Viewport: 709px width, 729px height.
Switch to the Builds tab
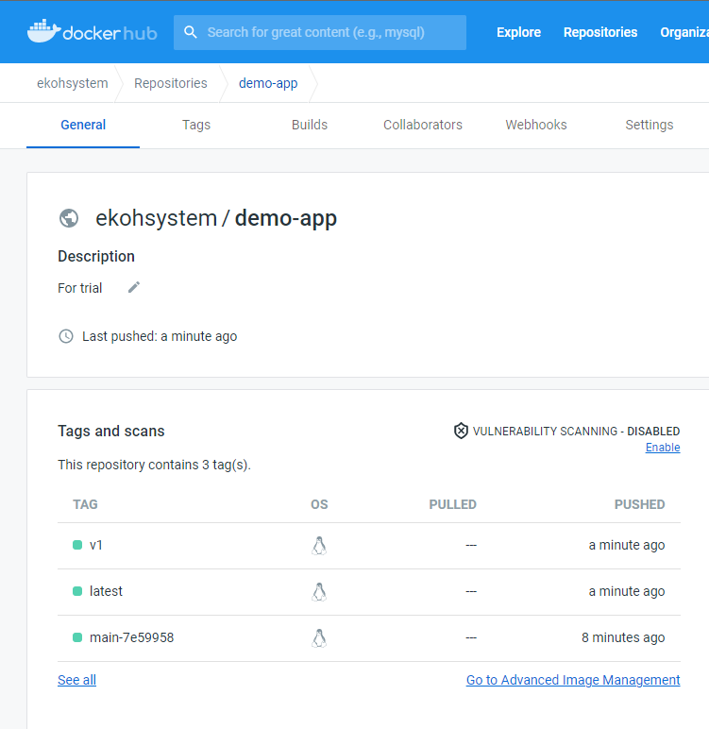tap(310, 125)
